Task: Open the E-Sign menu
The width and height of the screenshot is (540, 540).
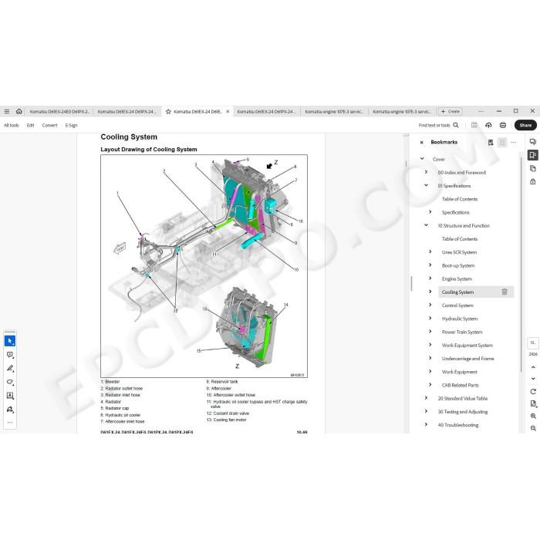Action: [71, 125]
